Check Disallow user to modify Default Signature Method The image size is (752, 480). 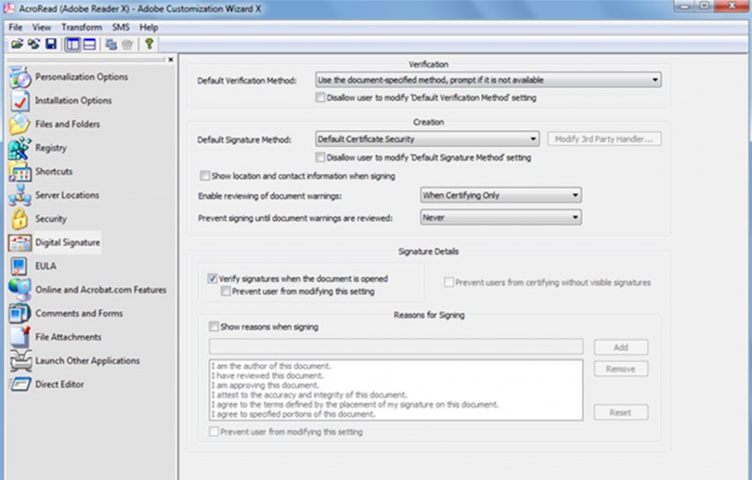(x=320, y=157)
